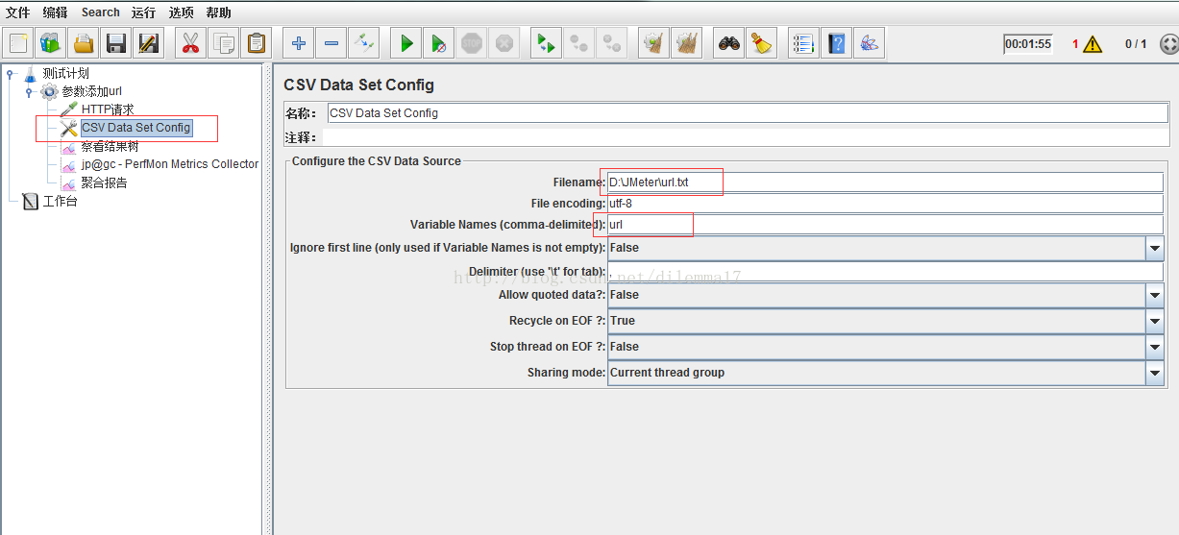Select HTTP请求 sampler in tree
The height and width of the screenshot is (535, 1179).
108,109
